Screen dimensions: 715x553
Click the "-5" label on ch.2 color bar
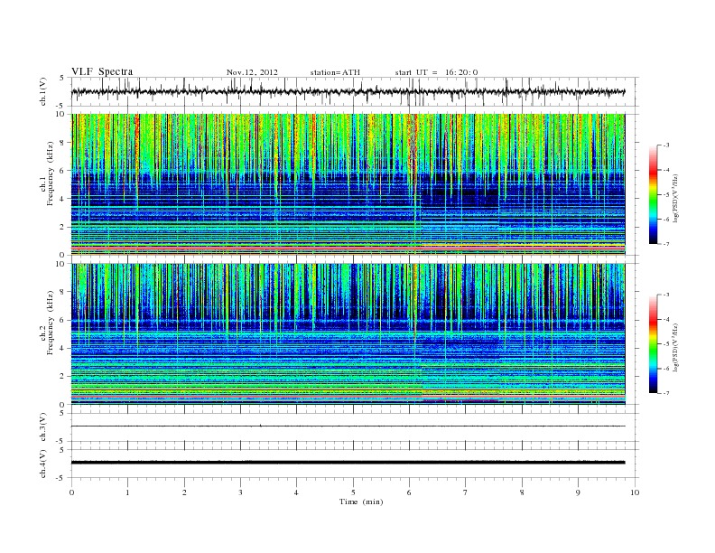[x=666, y=344]
